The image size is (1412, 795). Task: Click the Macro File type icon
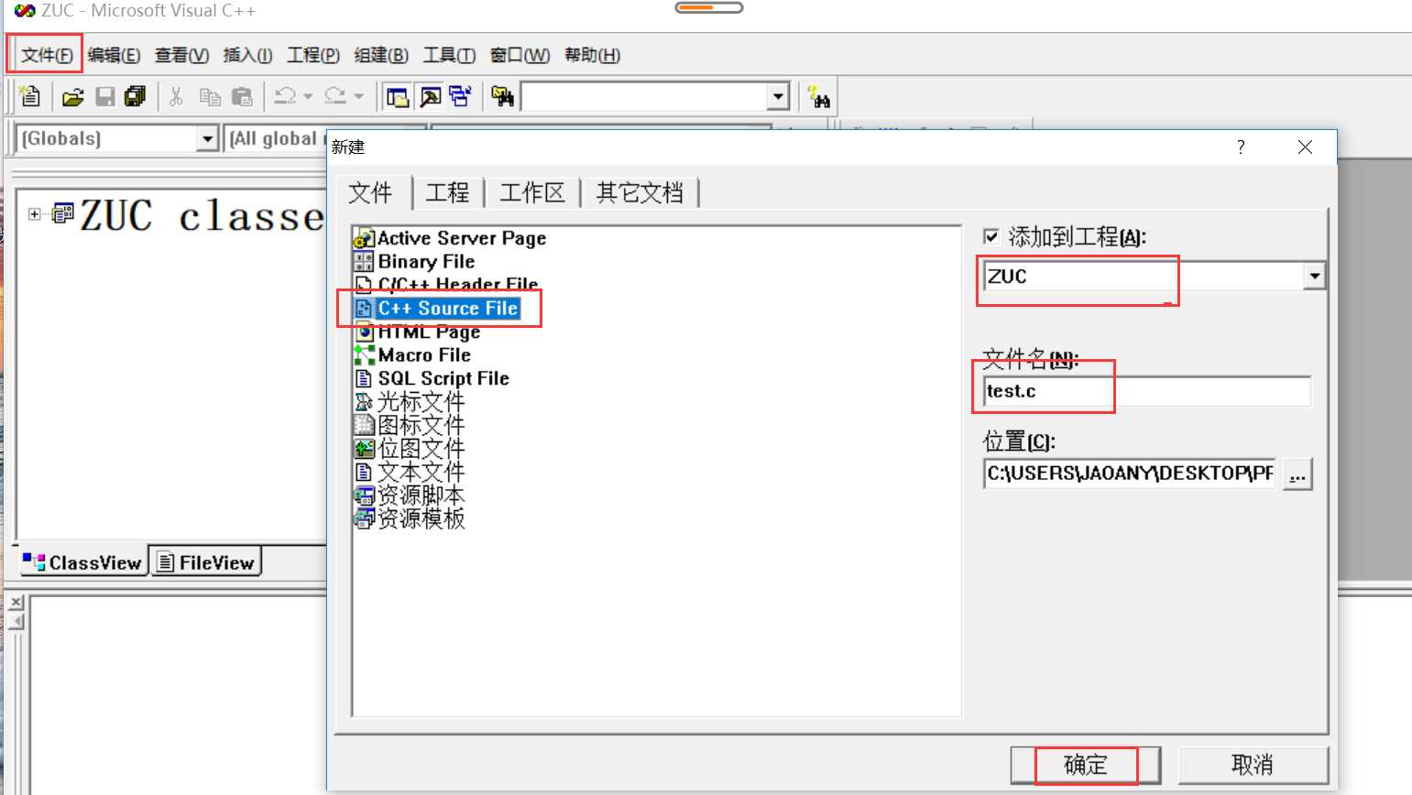364,355
